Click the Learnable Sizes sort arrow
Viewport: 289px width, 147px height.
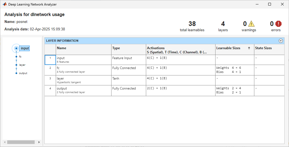point(249,48)
